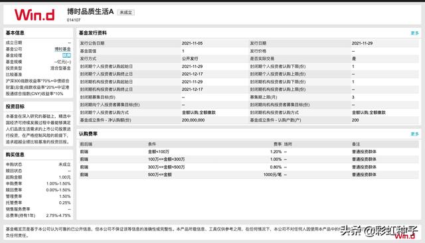
Task: Select 总费率(持有1年) value 2.75%-4.75%
Action: coord(58,215)
